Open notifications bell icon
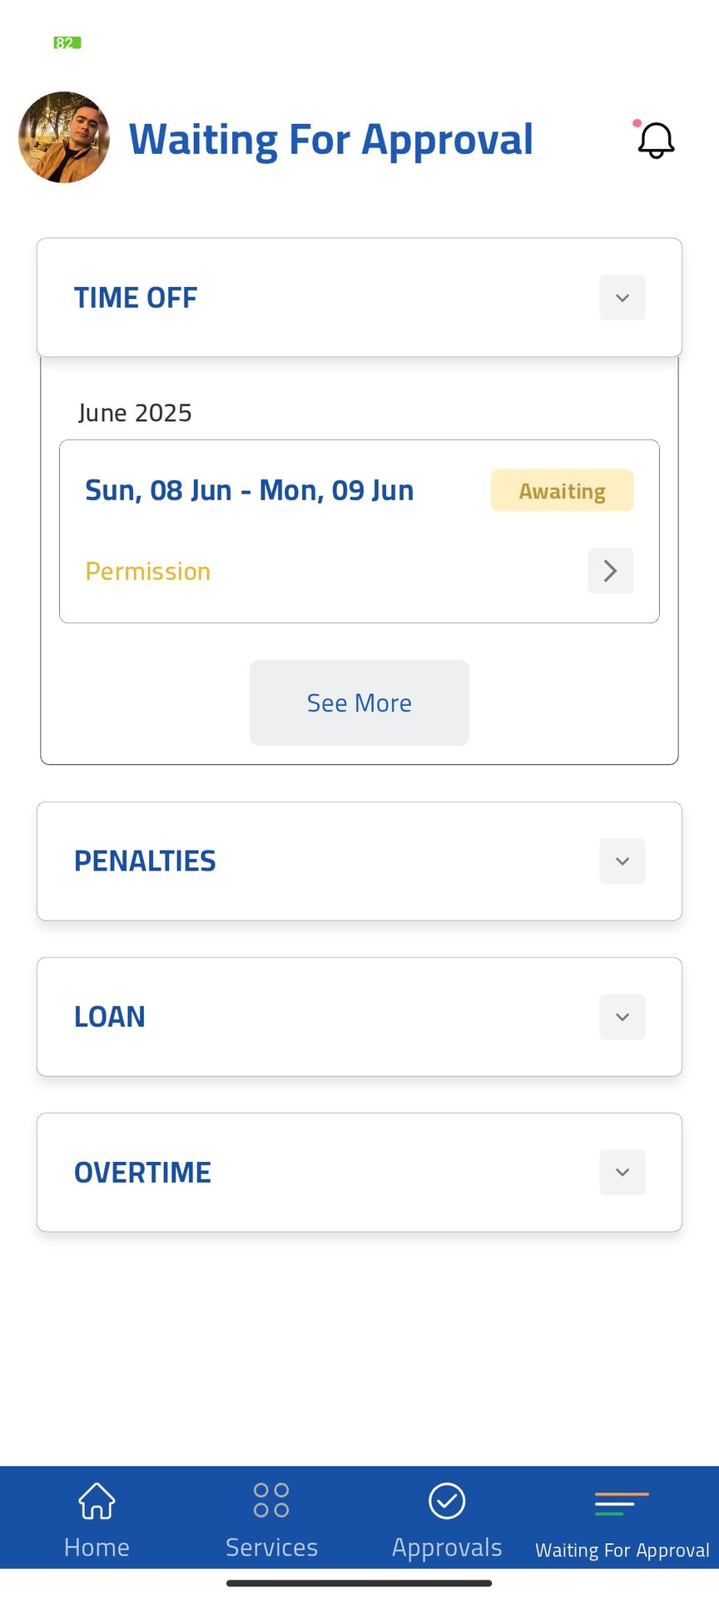Screen dimensions: 719x1598 [x=656, y=140]
